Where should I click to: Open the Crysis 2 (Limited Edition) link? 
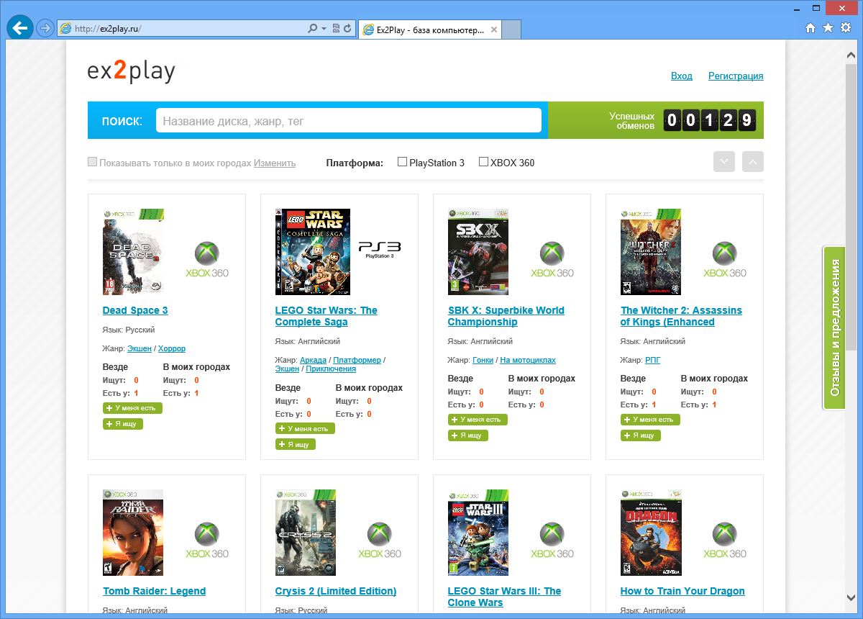tap(336, 591)
